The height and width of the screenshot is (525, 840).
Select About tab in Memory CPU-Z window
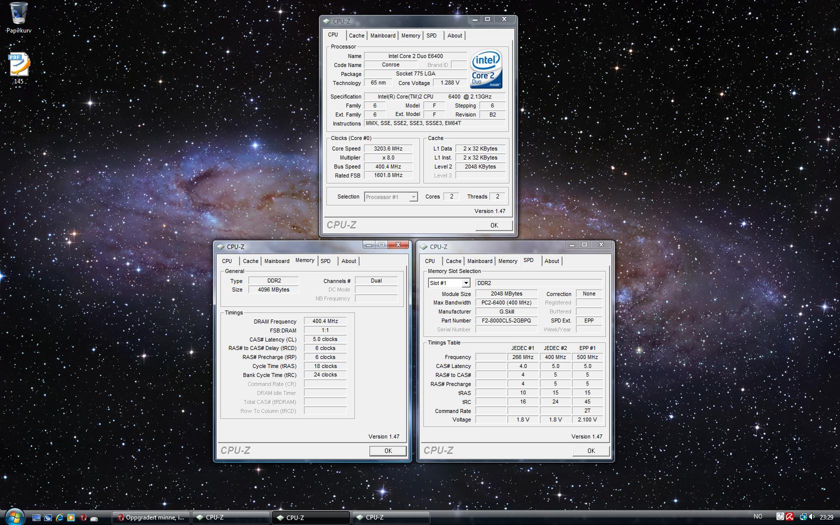(348, 261)
